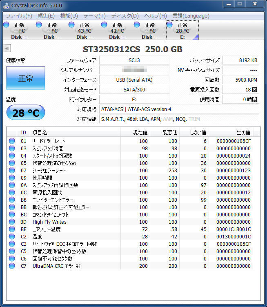267x307 pixels.
Task: Click the 現在値 column header
Action: coord(136,133)
